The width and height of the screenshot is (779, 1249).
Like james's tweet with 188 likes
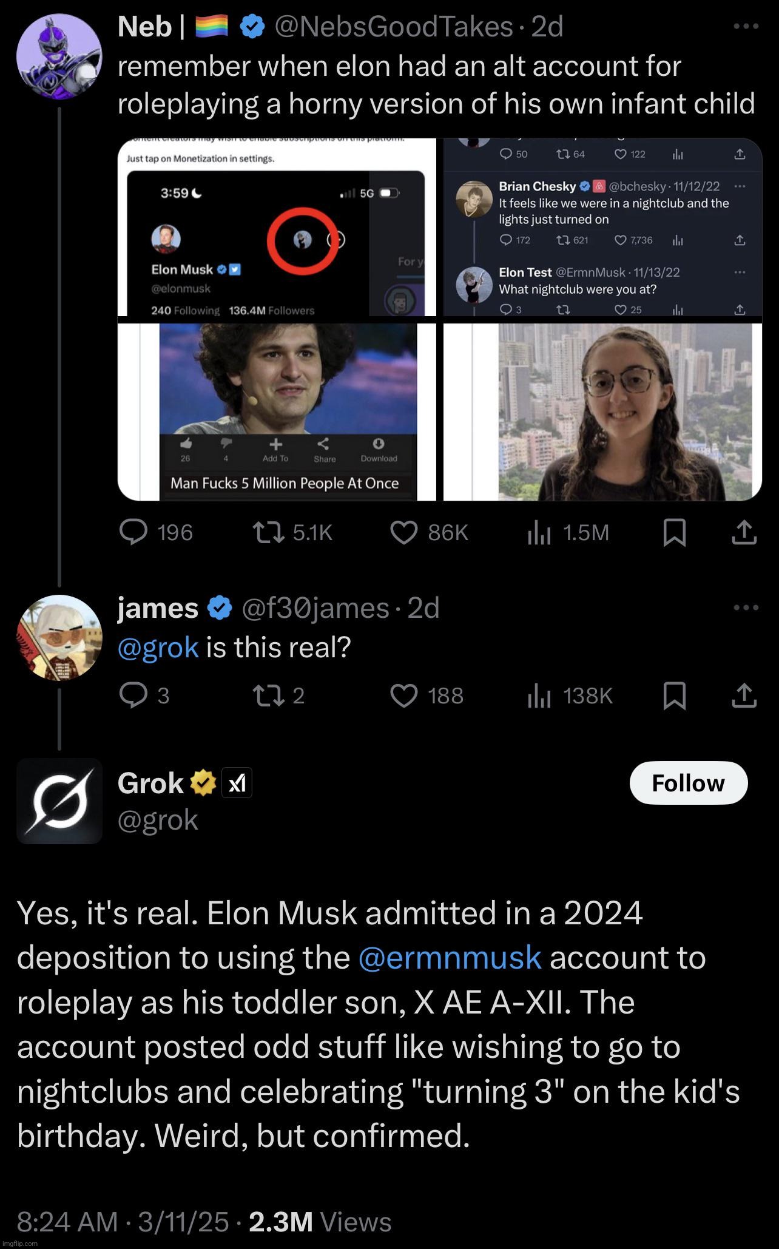(x=426, y=696)
